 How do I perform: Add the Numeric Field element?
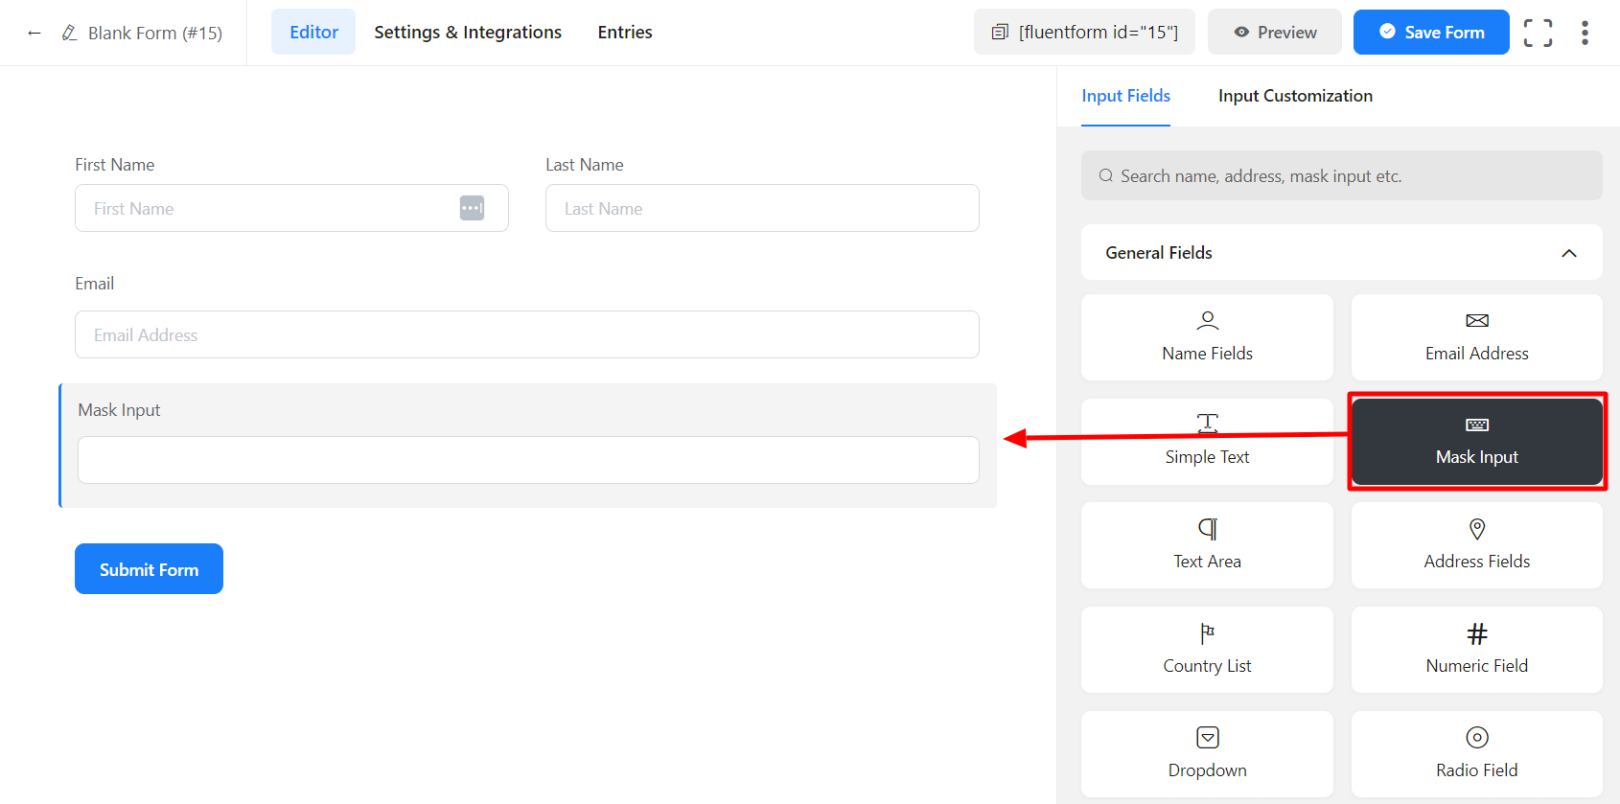click(1476, 650)
